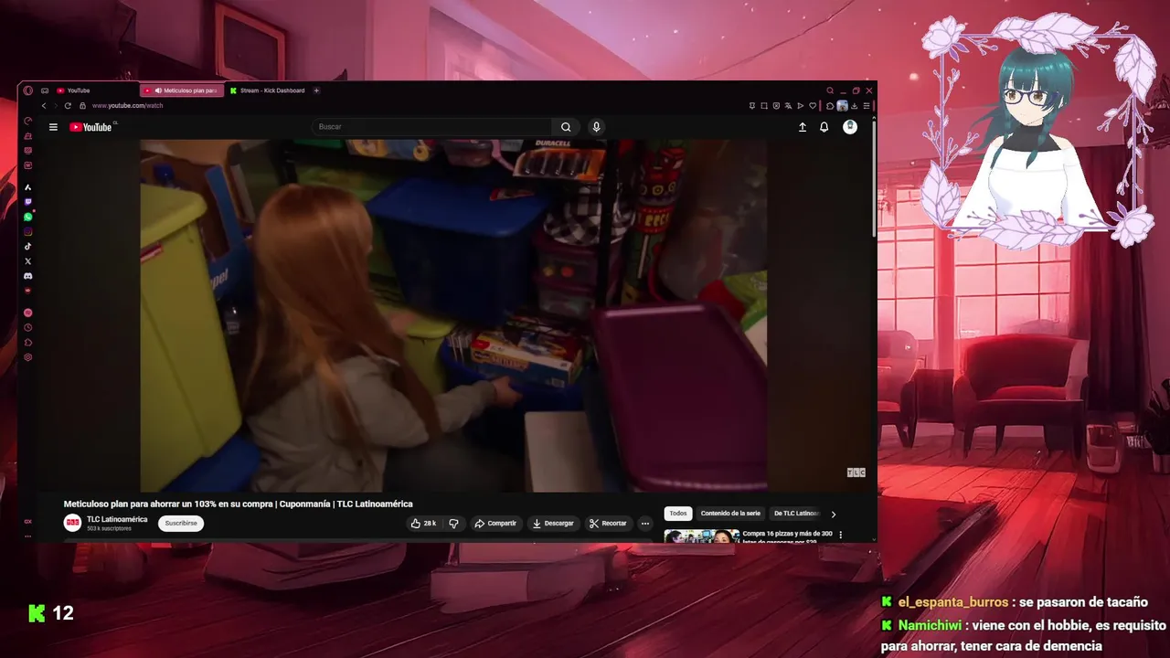
Task: Open a new tab with plus button
Action: (316, 90)
